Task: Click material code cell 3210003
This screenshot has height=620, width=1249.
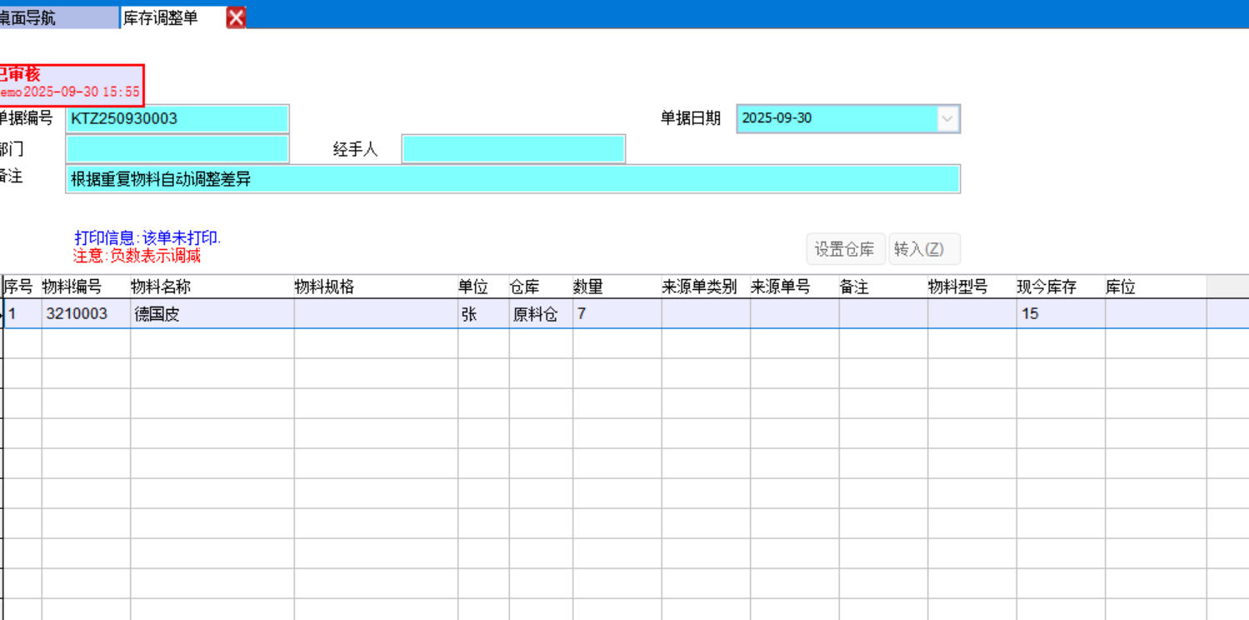Action: pyautogui.click(x=85, y=314)
